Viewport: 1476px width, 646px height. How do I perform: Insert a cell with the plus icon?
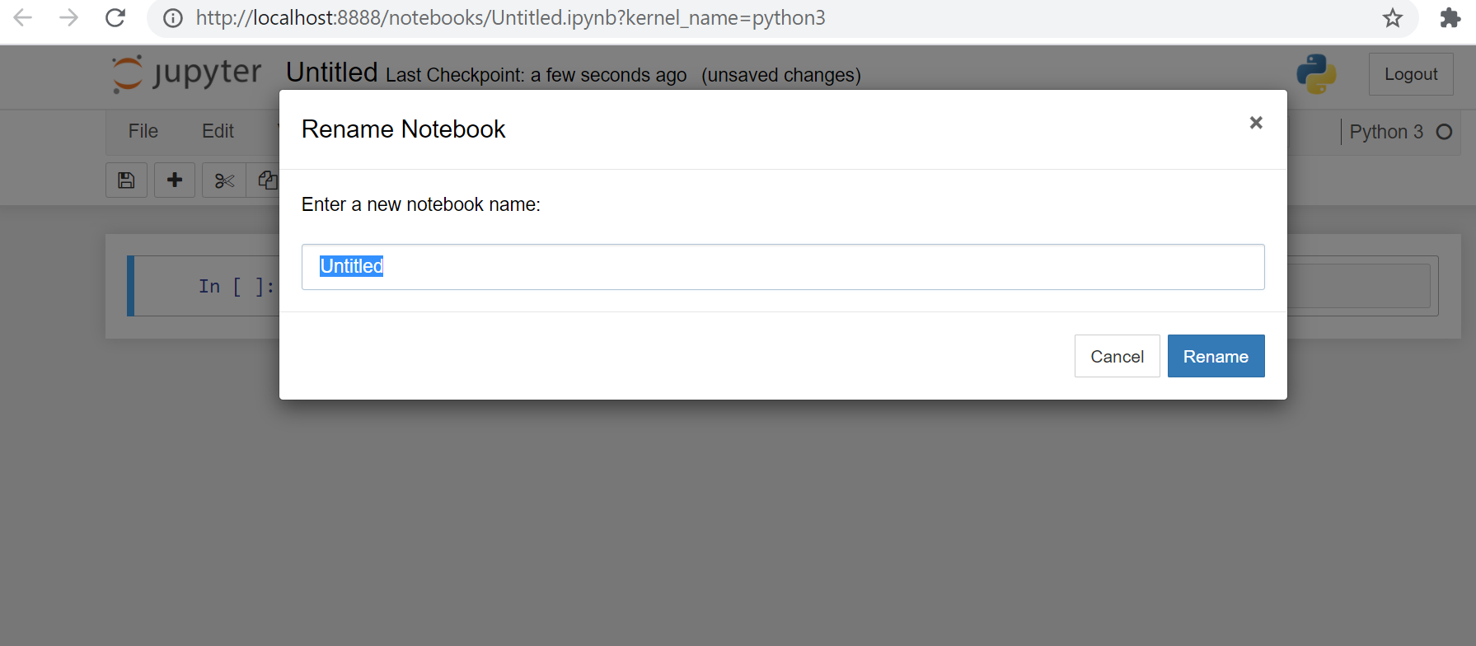175,180
